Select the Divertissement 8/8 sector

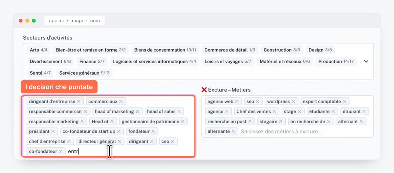pos(50,61)
